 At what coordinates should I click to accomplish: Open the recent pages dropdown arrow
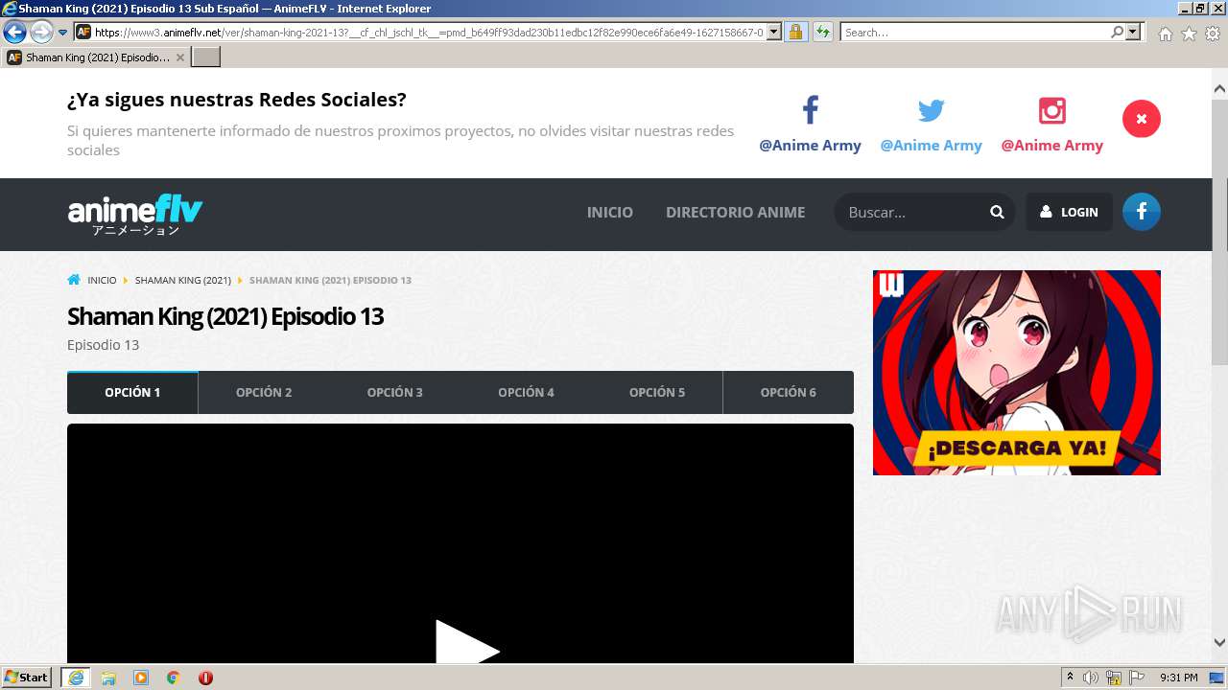pyautogui.click(x=62, y=33)
